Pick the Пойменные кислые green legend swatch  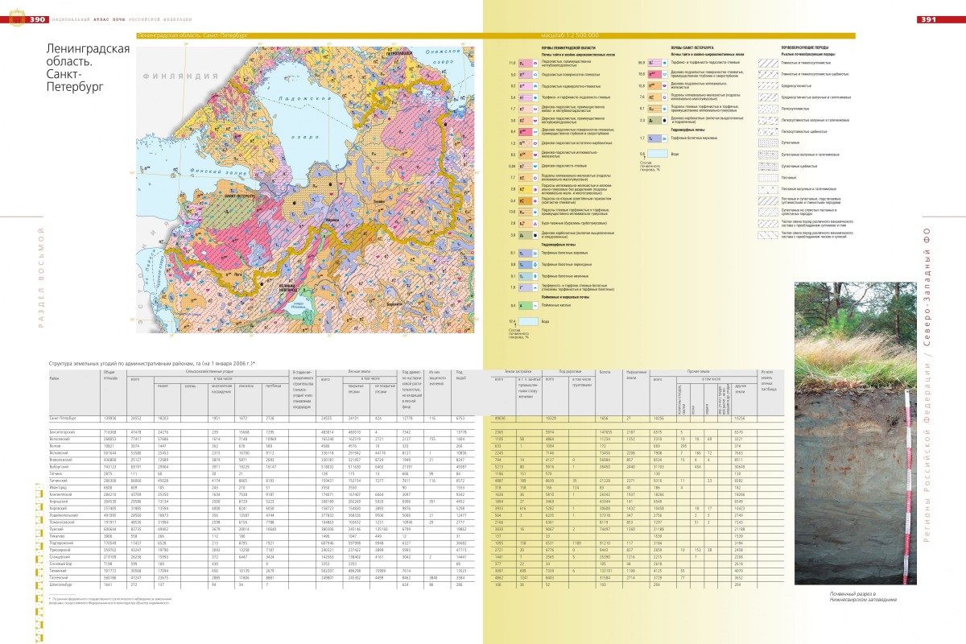click(x=527, y=306)
